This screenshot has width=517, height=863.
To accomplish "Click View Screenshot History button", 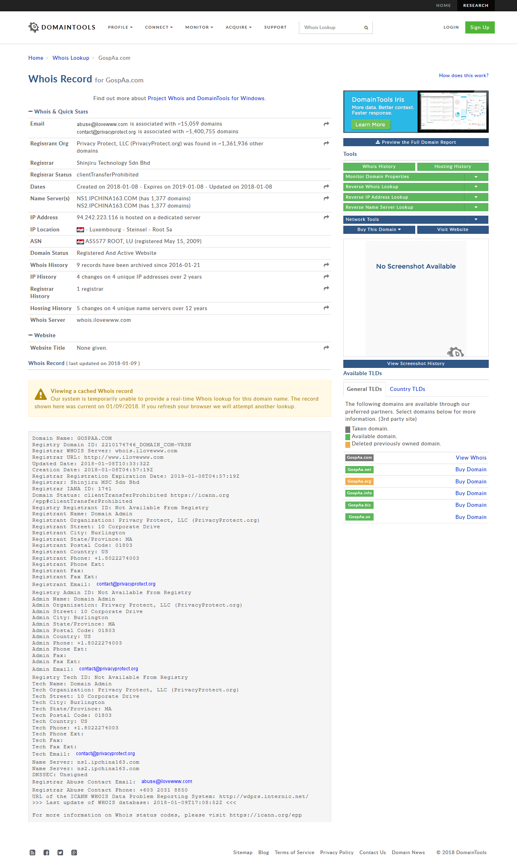I will pos(416,363).
